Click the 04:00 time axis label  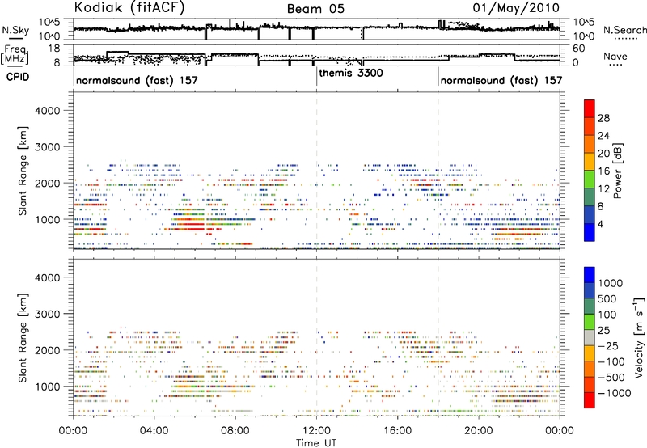coord(154,431)
